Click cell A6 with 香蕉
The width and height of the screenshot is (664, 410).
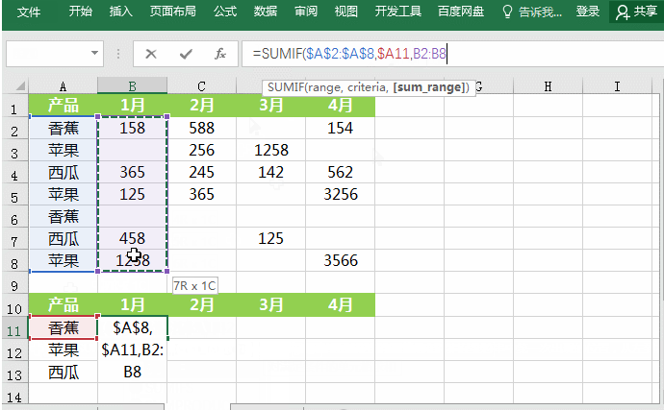pyautogui.click(x=64, y=216)
